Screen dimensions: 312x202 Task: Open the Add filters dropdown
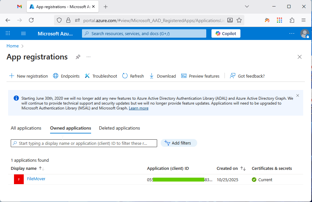click(x=179, y=143)
